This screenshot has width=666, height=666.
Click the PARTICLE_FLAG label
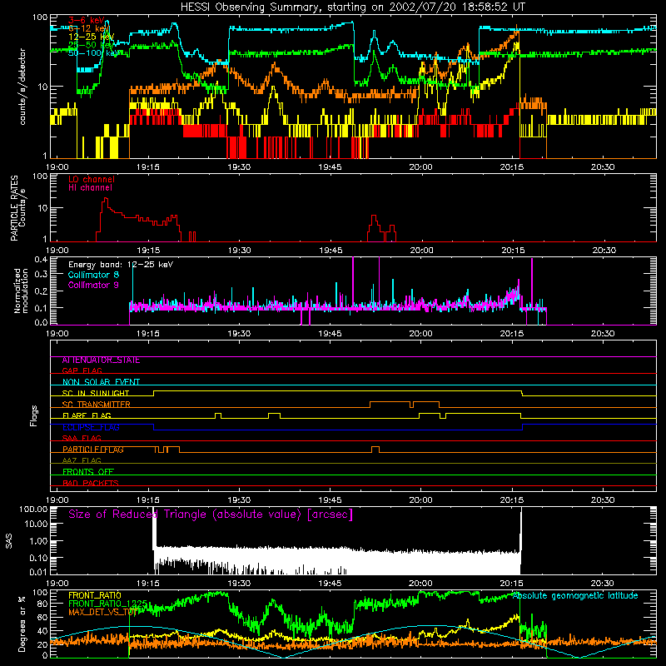93,450
